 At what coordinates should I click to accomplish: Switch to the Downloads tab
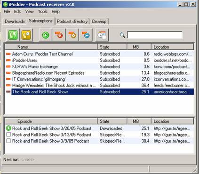pos(15,22)
